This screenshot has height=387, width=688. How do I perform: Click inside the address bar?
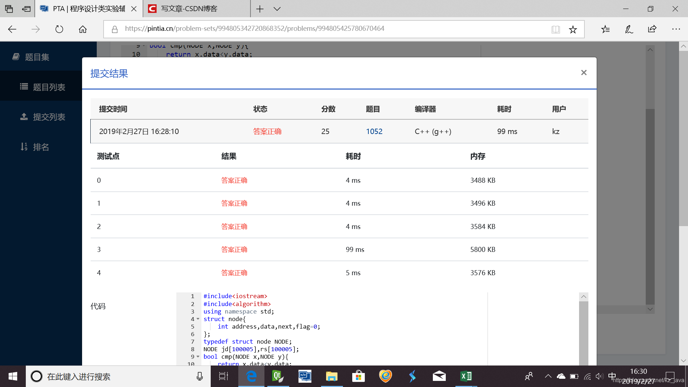pos(322,28)
